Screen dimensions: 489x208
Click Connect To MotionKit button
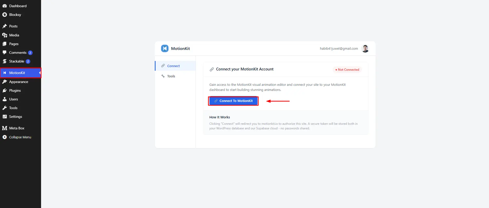(x=233, y=101)
